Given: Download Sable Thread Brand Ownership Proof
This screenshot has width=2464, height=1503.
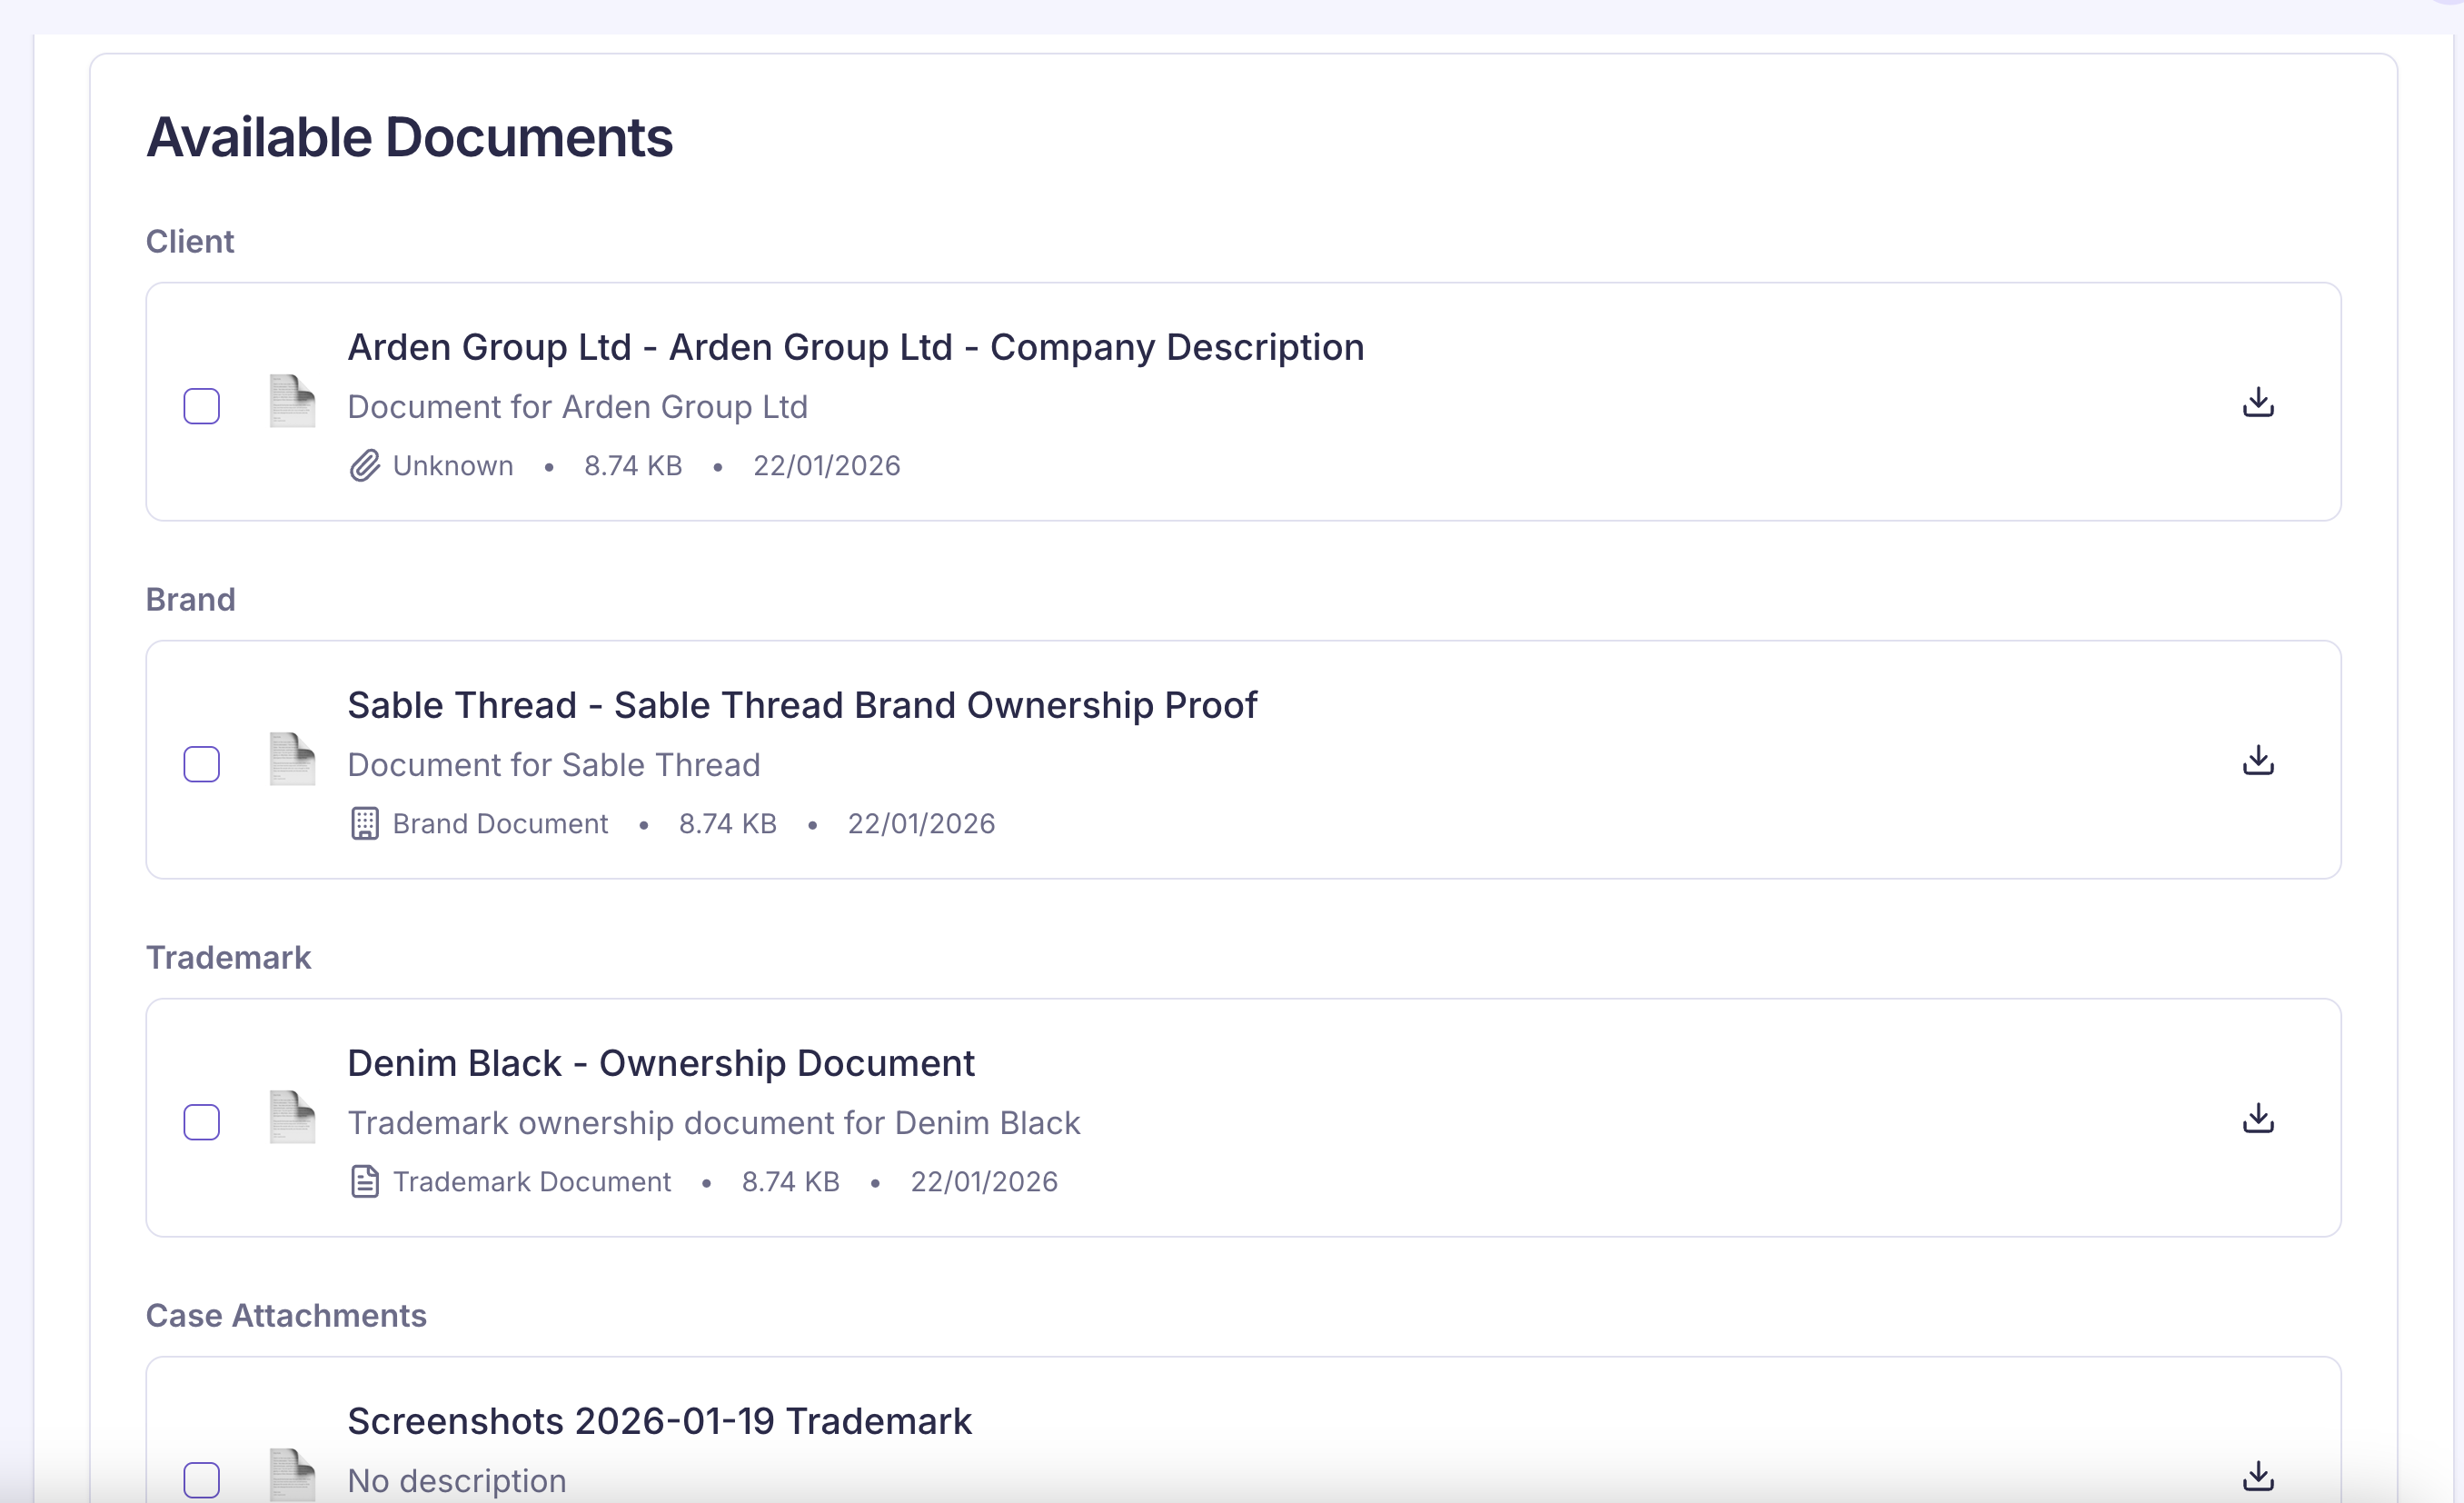Looking at the screenshot, I should tap(2258, 761).
